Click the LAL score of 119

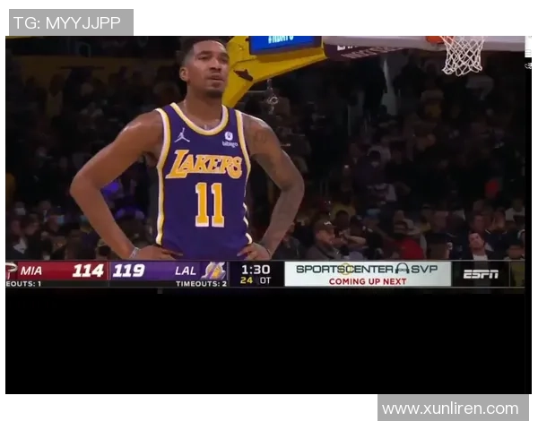[x=129, y=271]
